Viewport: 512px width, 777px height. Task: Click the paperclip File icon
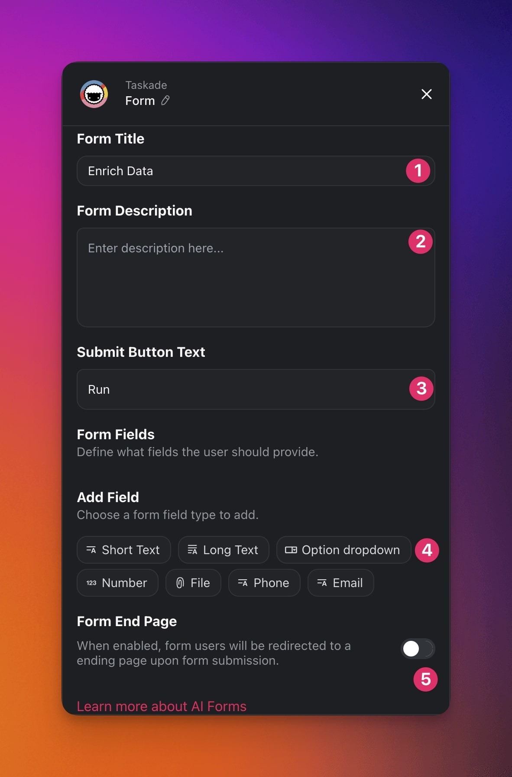[180, 583]
